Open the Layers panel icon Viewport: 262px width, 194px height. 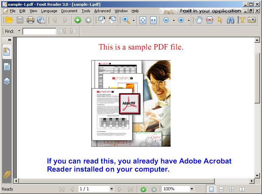click(7, 81)
